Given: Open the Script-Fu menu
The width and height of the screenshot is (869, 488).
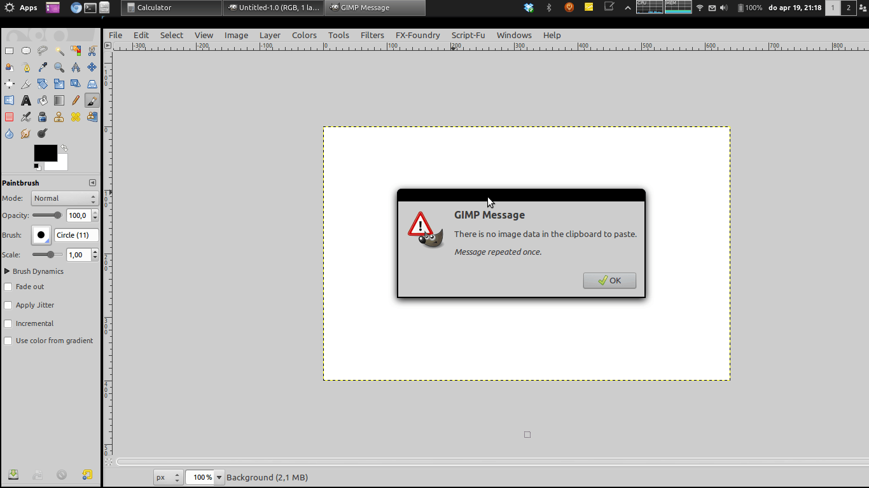Looking at the screenshot, I should click(x=468, y=35).
